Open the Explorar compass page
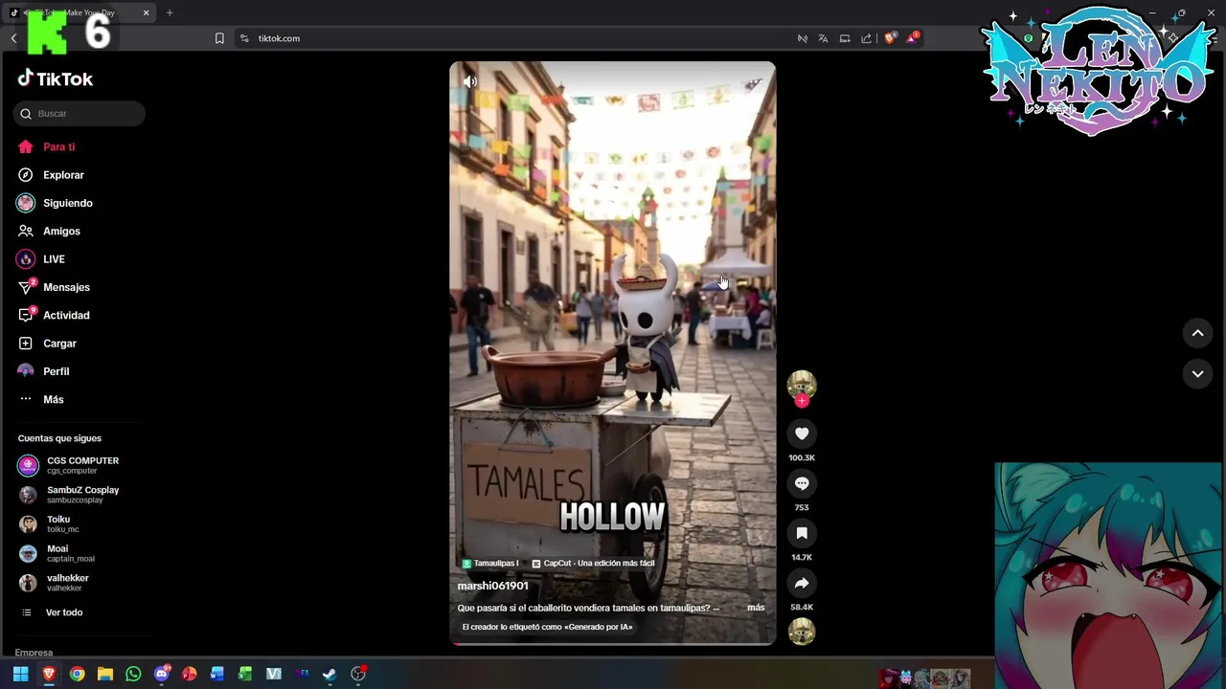This screenshot has height=689, width=1226. (x=51, y=175)
